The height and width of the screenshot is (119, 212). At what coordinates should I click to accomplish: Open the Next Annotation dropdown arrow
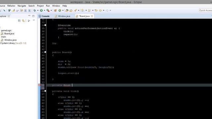pos(86,10)
